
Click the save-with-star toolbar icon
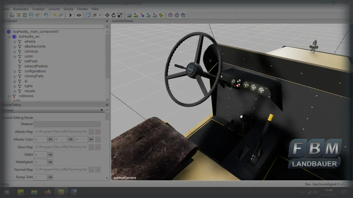pos(38,15)
